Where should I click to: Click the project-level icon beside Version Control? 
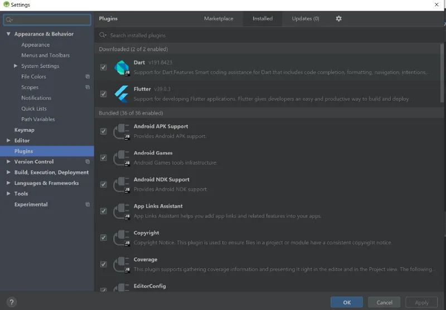pos(88,161)
